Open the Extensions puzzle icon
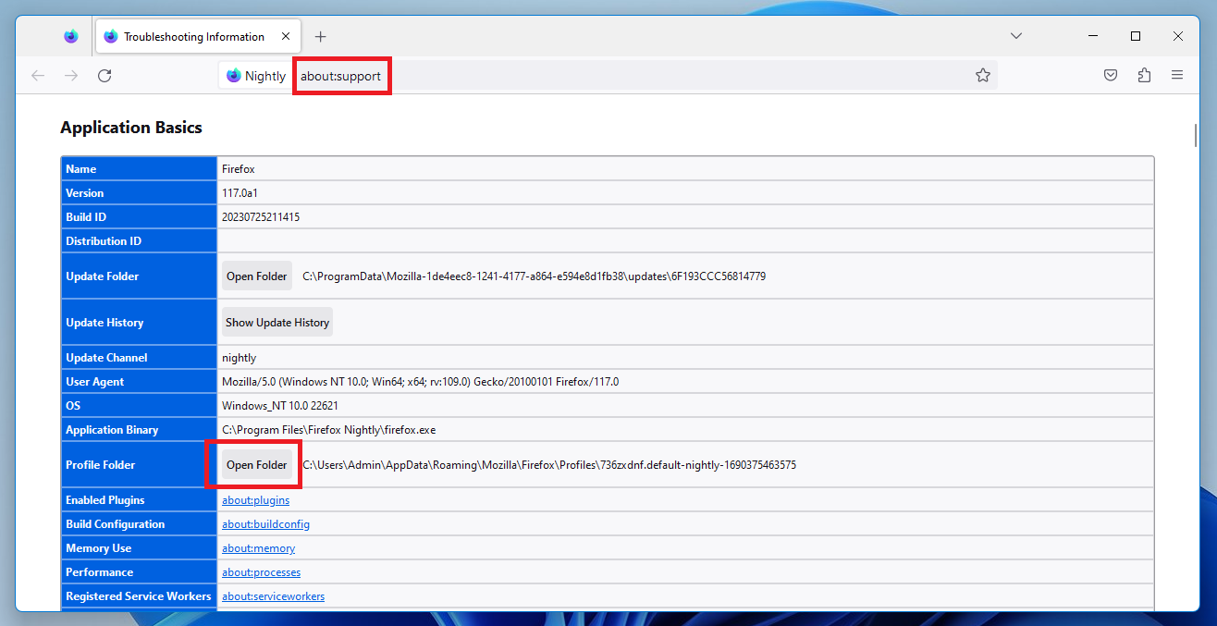 (x=1144, y=76)
